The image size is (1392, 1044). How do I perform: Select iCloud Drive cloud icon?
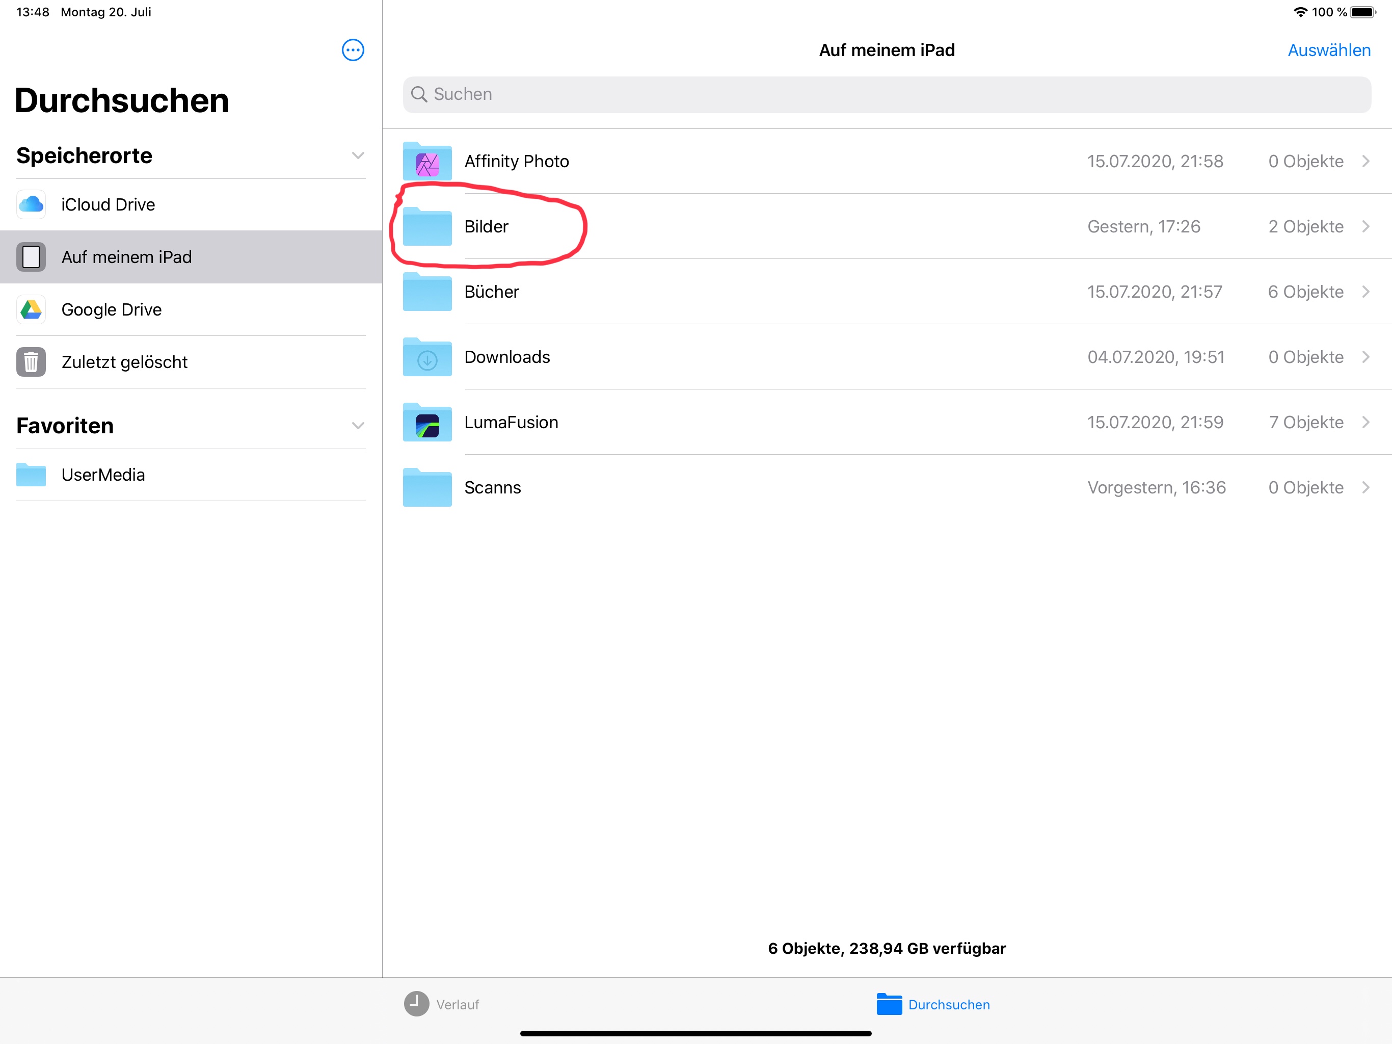click(x=31, y=204)
